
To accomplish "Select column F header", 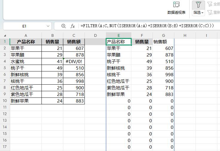I will click(142, 35).
